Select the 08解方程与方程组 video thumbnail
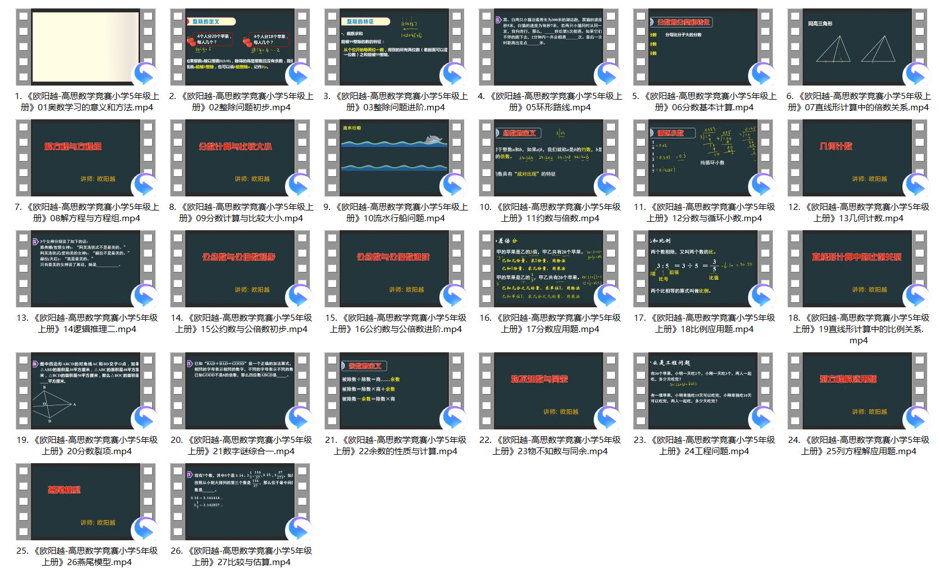This screenshot has width=939, height=569. [x=85, y=158]
